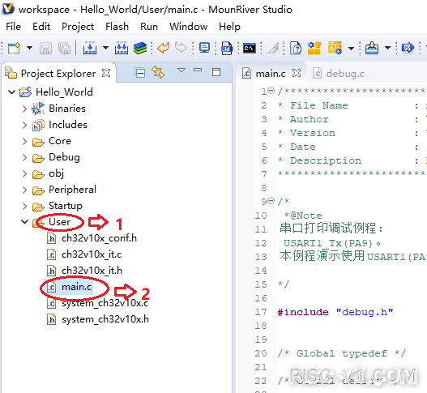Select the Hello_World project

click(64, 92)
